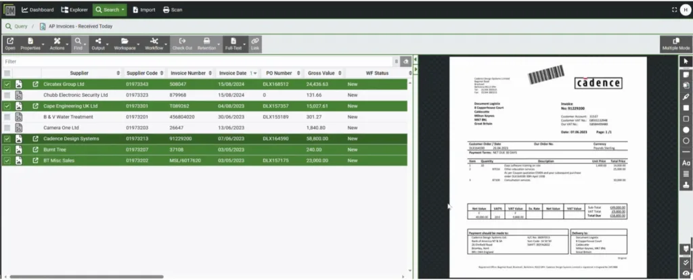The height and width of the screenshot is (280, 693).
Task: Select the outlined rectangle annotation tool
Action: 686,119
